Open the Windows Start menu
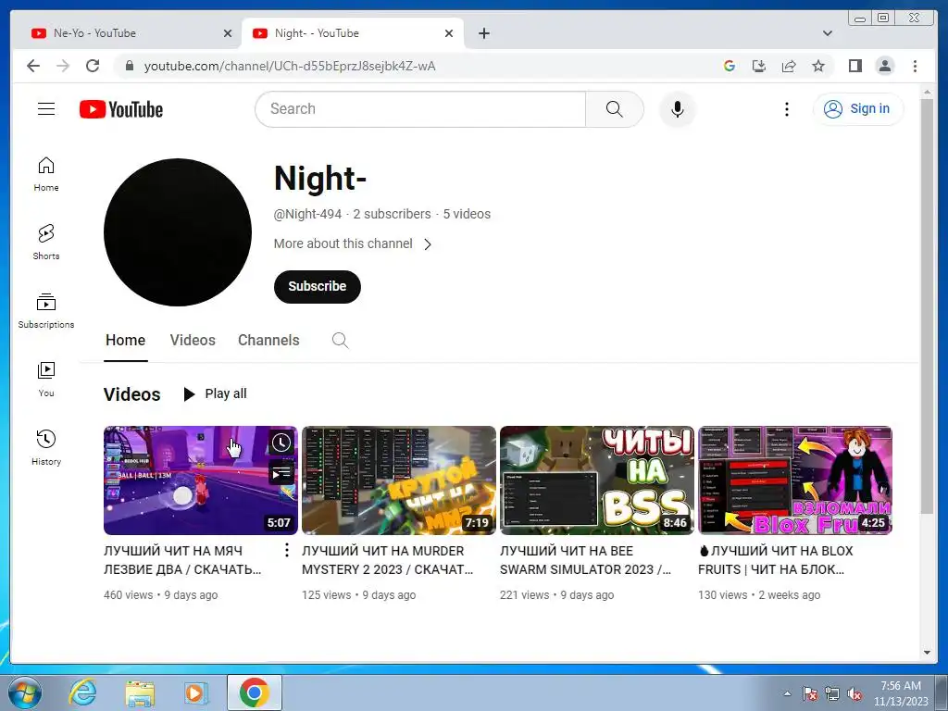948x711 pixels. (25, 692)
